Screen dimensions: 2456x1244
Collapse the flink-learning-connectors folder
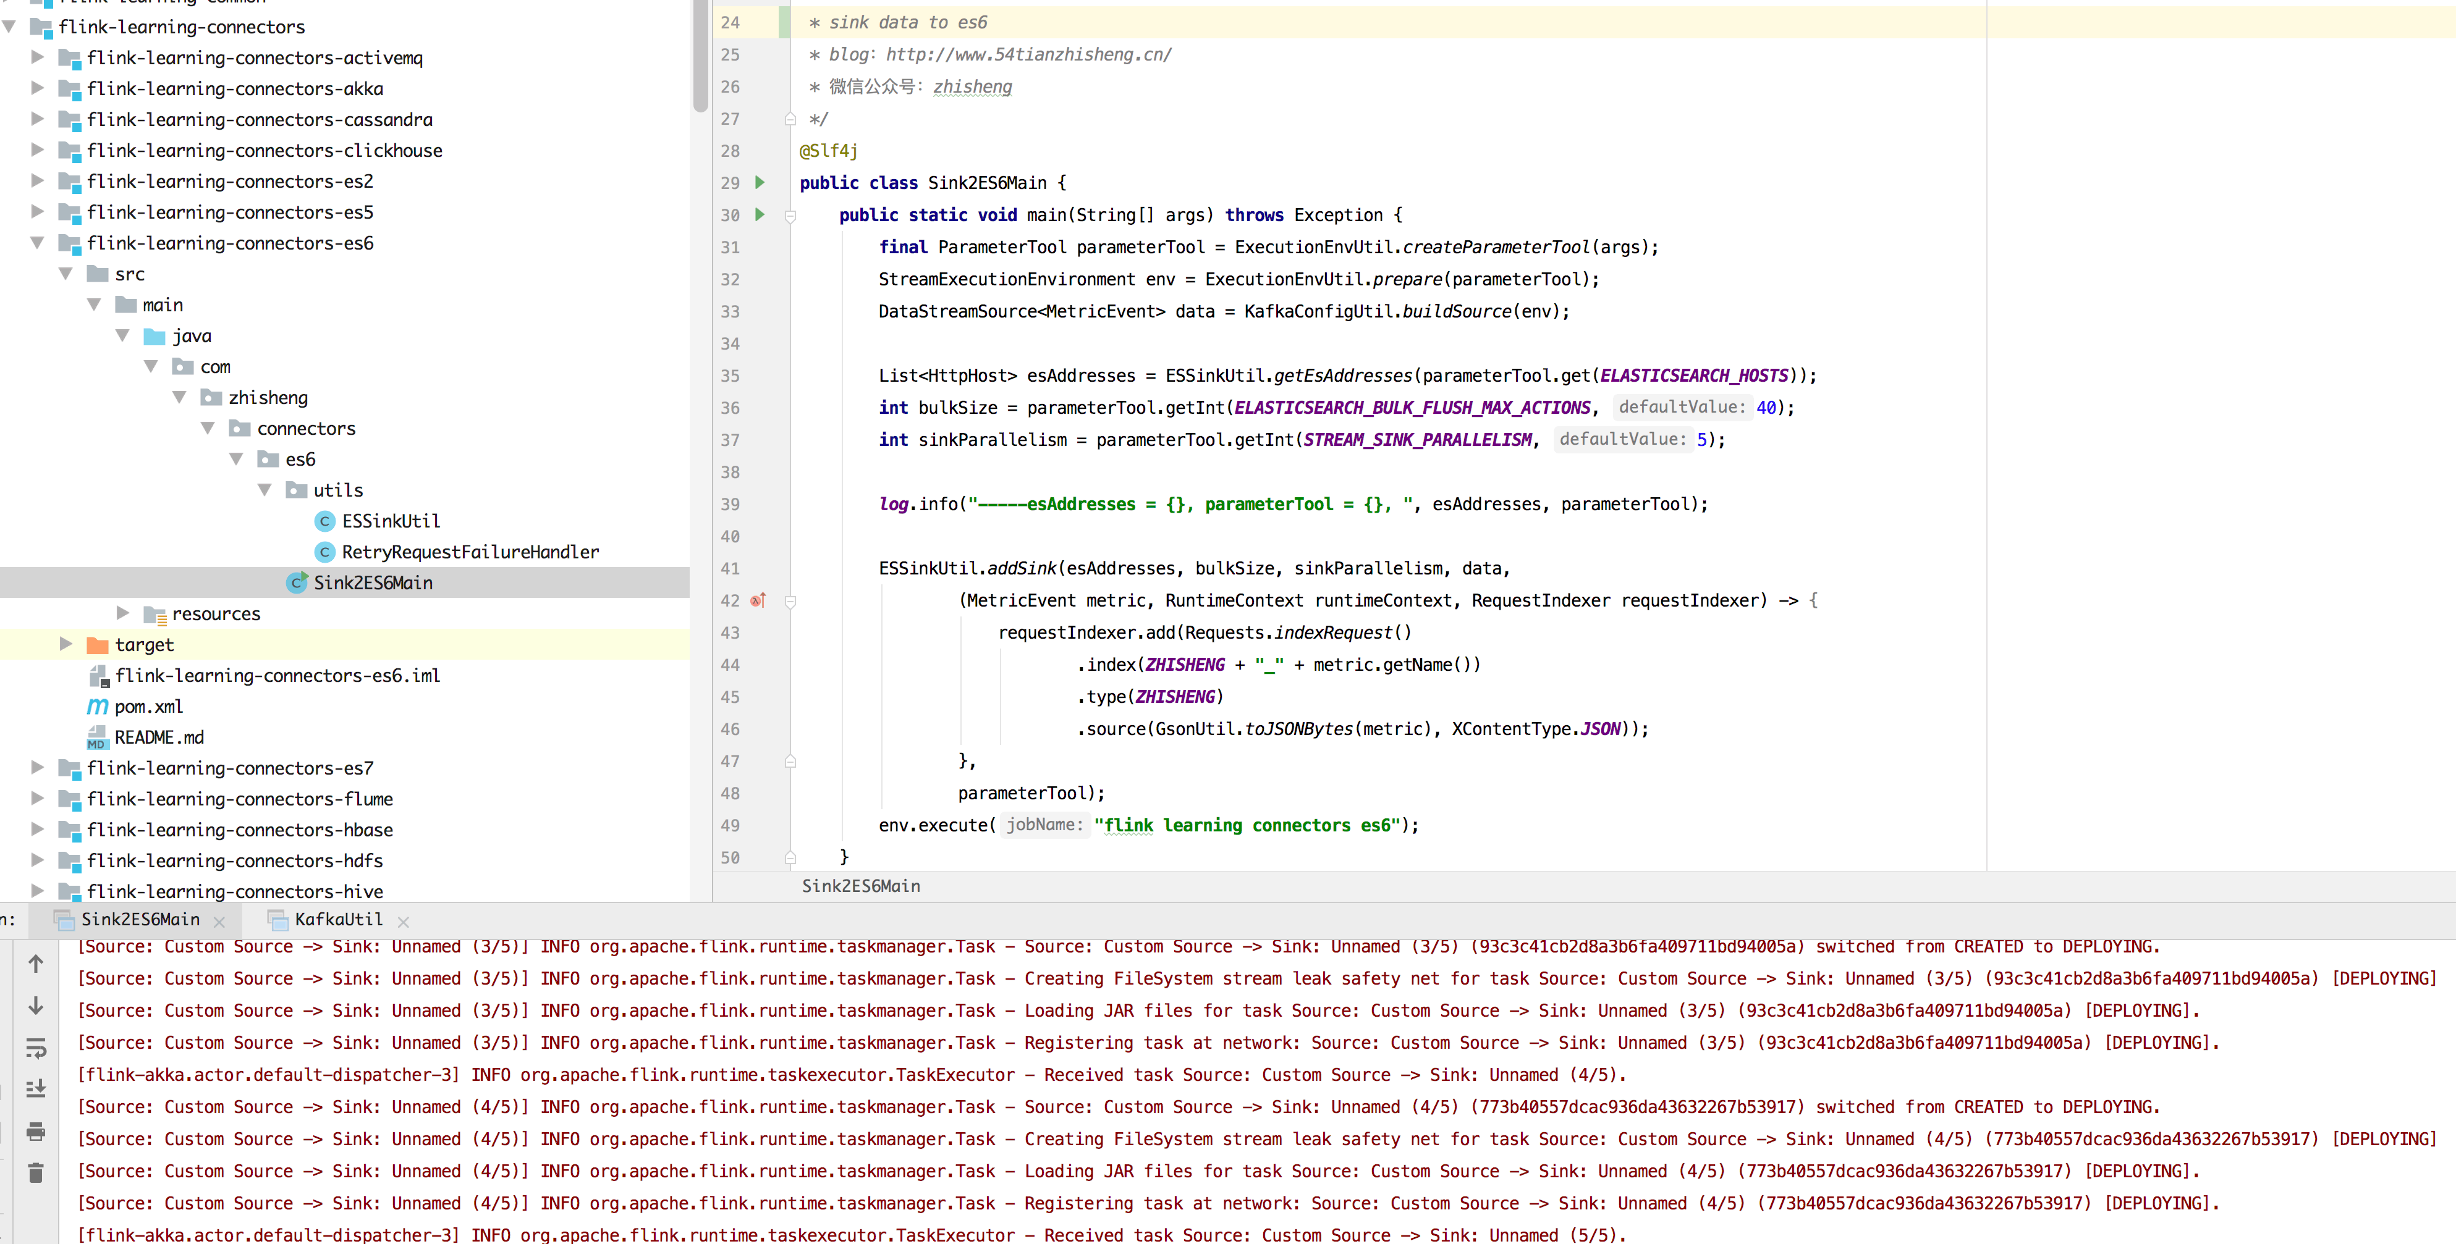click(x=9, y=27)
